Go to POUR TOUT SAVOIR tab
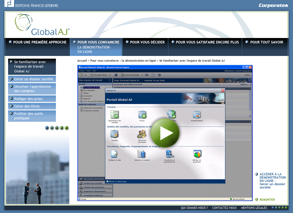293x213 pixels. (265, 47)
